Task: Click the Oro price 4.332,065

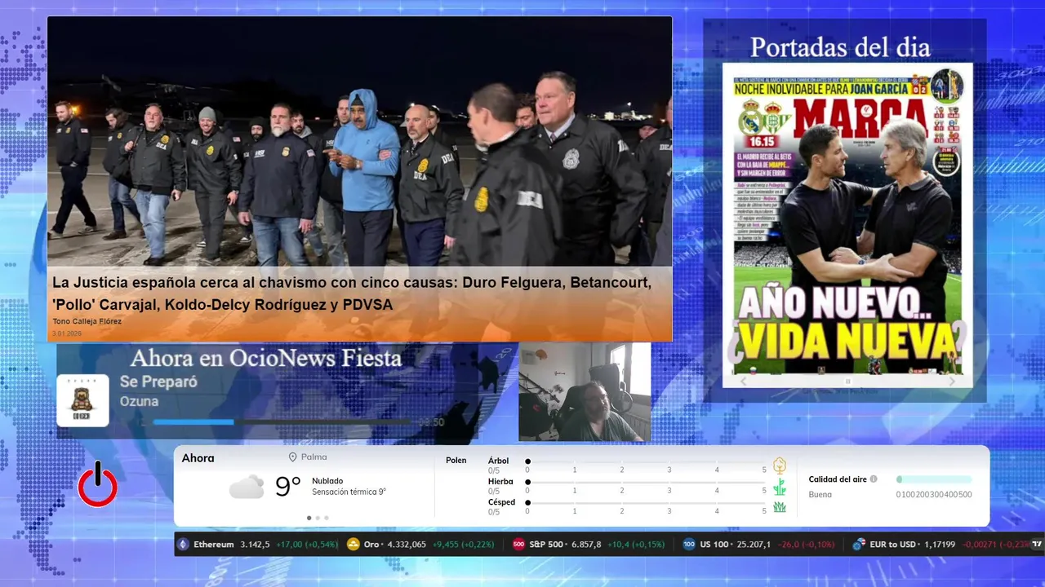Action: [x=406, y=544]
